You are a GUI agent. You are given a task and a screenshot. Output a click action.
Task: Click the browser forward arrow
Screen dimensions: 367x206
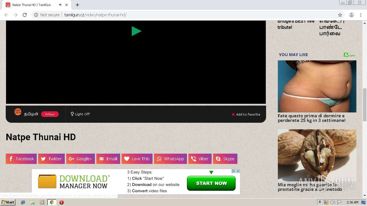pos(15,15)
